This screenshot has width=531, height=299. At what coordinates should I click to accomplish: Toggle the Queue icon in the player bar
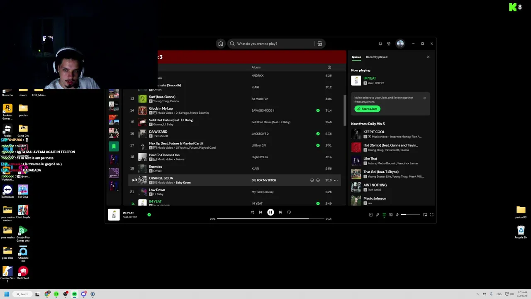click(x=384, y=215)
